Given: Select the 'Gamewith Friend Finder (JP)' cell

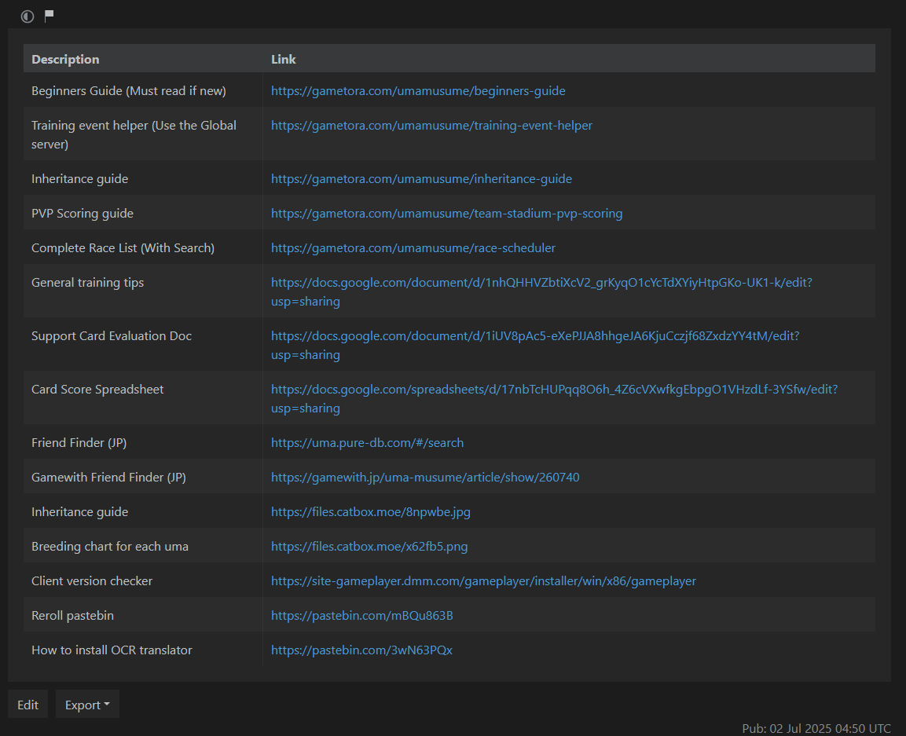Looking at the screenshot, I should click(x=143, y=477).
